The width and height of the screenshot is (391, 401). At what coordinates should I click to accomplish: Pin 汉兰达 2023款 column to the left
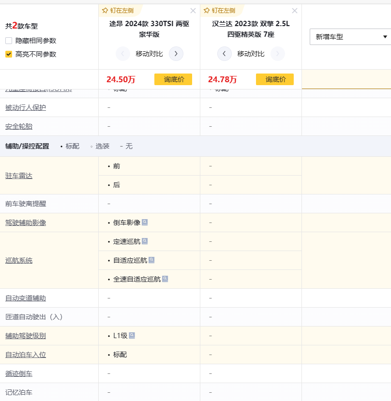click(220, 11)
